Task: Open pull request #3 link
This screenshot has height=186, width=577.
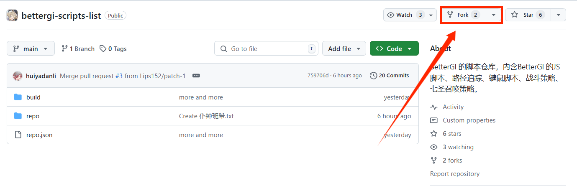Action: pos(119,76)
